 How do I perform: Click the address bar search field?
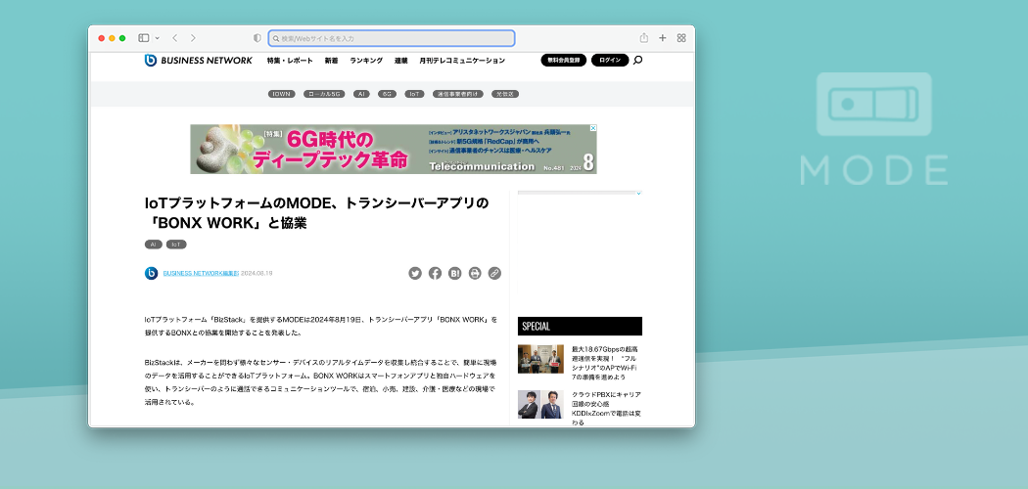tap(392, 38)
